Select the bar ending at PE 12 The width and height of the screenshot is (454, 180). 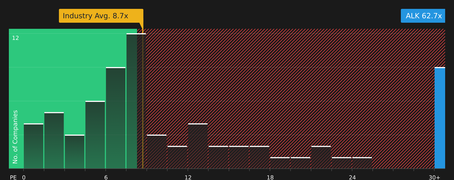[x=177, y=157]
